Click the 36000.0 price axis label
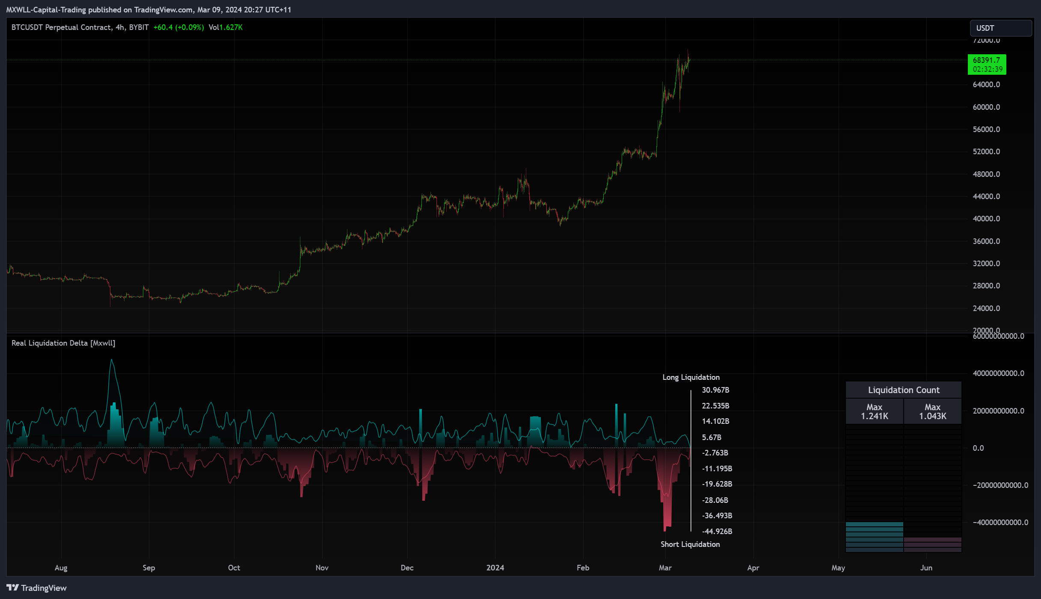This screenshot has width=1041, height=599. pos(986,241)
